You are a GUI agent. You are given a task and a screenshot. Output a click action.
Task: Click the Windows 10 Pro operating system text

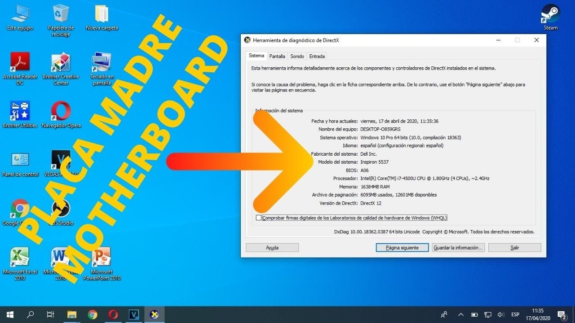click(x=411, y=137)
